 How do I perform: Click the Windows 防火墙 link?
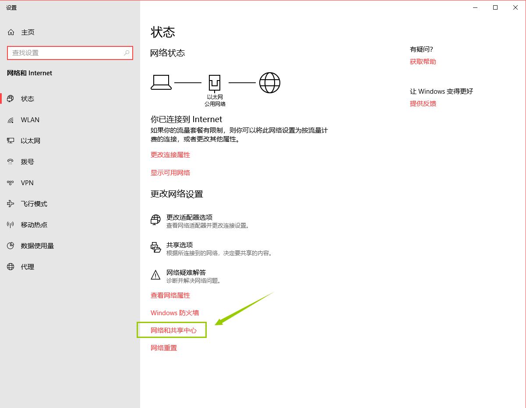click(x=175, y=313)
